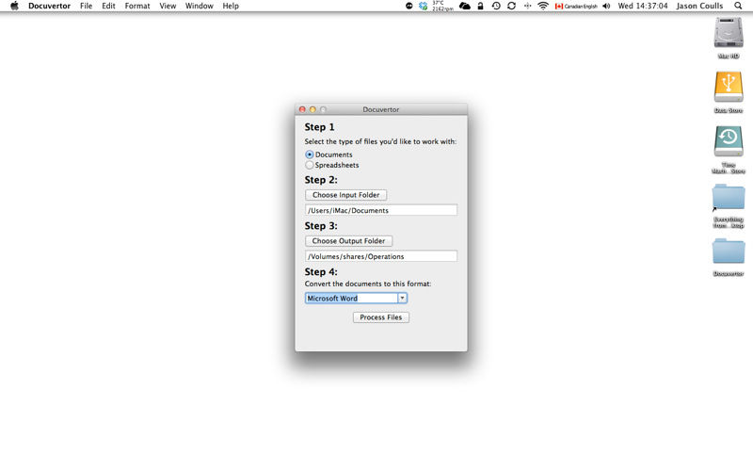
Task: Close the Docuvertor window
Action: 302,109
